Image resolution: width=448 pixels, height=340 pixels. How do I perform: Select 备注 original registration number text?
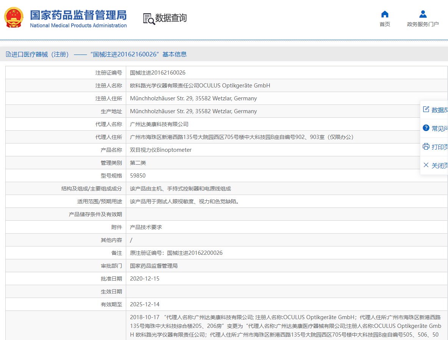176,253
